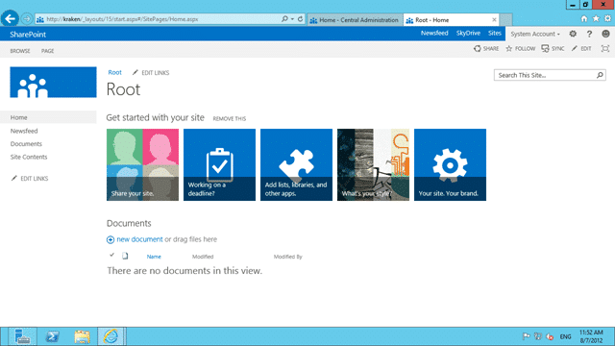Open browser Favorites star icon
The width and height of the screenshot is (615, 346).
point(596,18)
